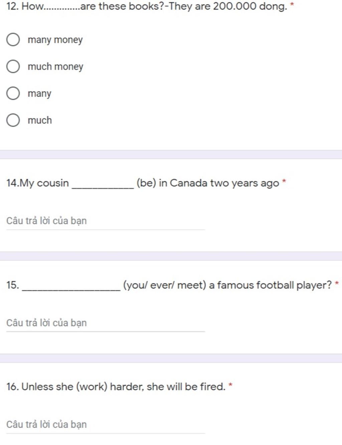The image size is (342, 445).
Task: Click question 15 text 'a famous football player?'
Action: (270, 285)
